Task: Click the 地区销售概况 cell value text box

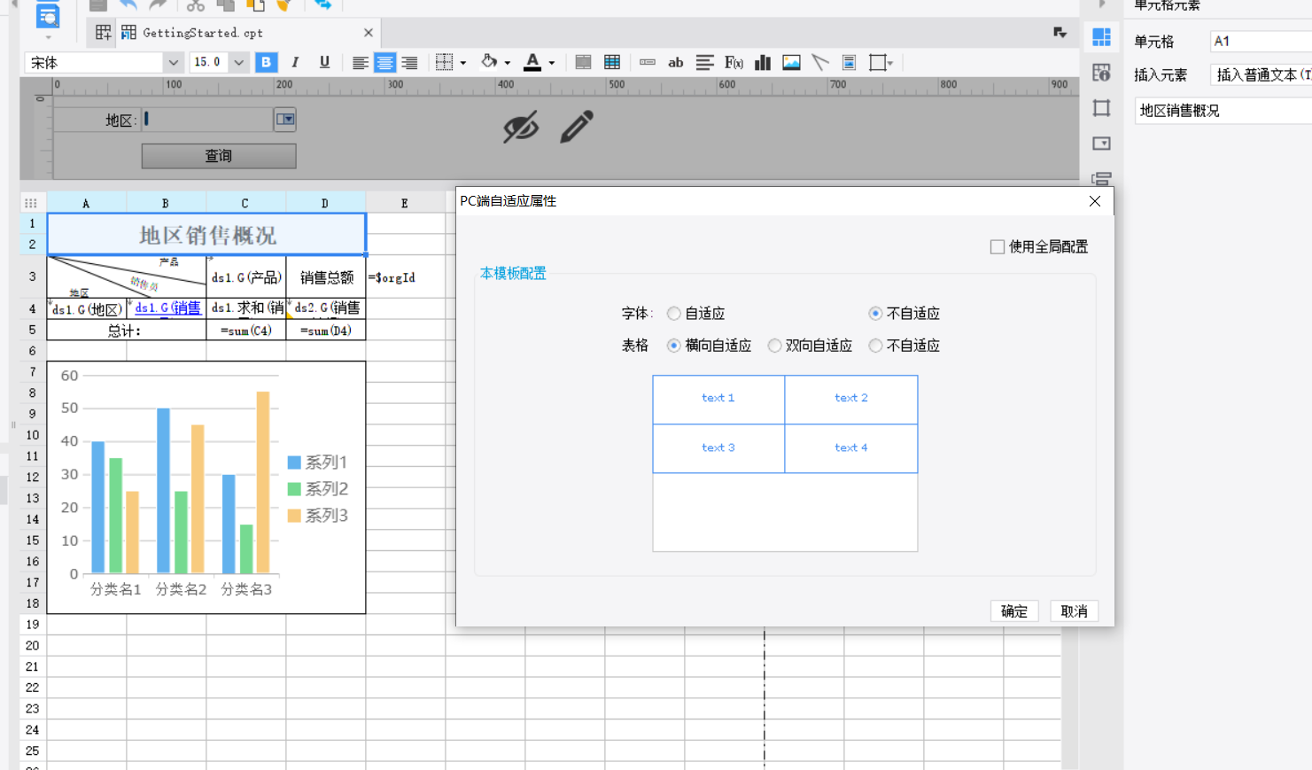Action: pyautogui.click(x=1223, y=111)
